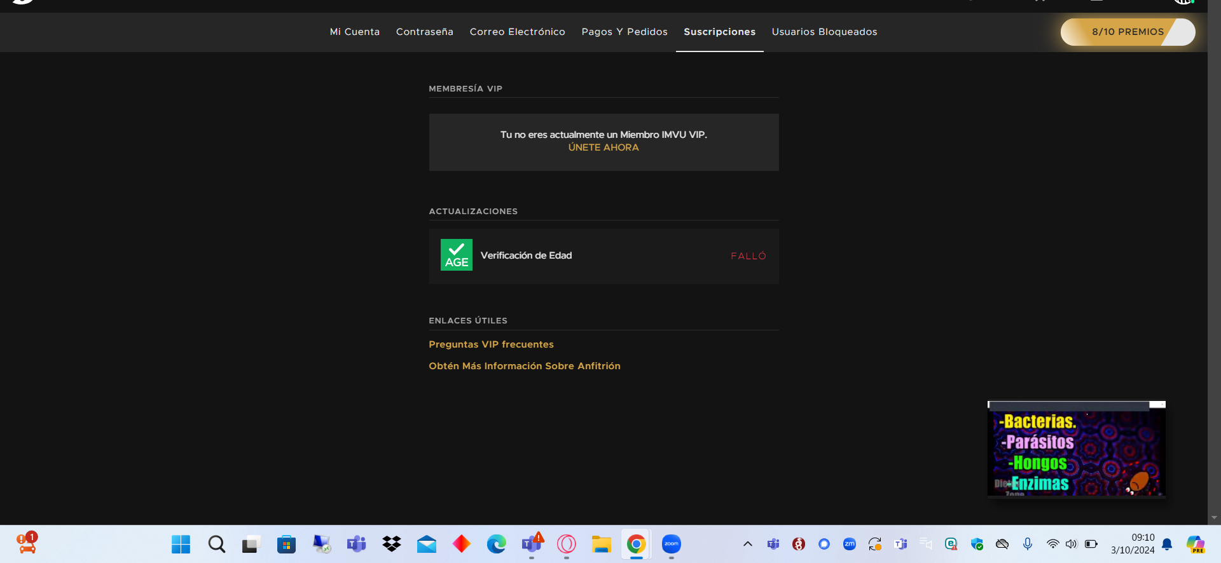The width and height of the screenshot is (1221, 563).
Task: Open the Remote Desktop taskbar icon
Action: click(x=321, y=544)
